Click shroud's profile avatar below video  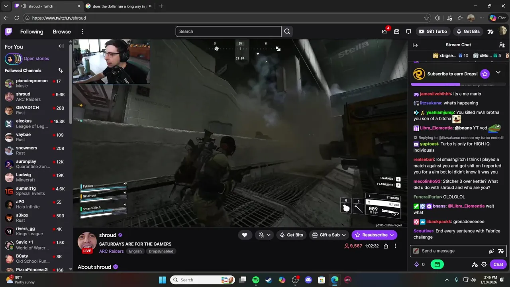[x=87, y=242]
